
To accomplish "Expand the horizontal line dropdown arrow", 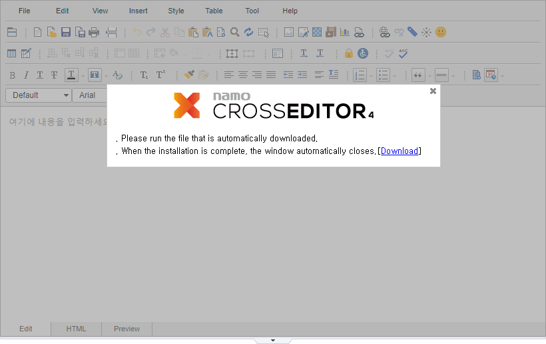I will pos(453,75).
